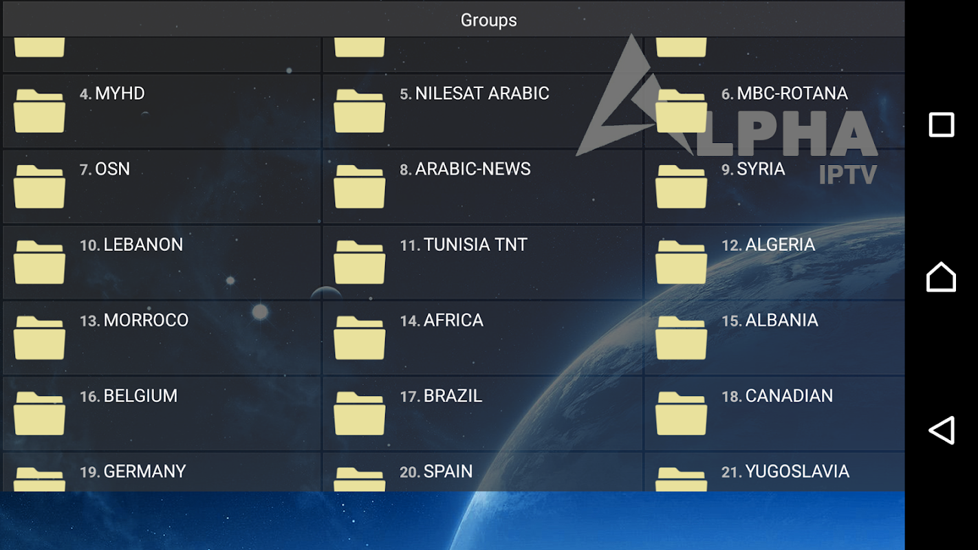Click the SYRIA folder icon

[681, 186]
